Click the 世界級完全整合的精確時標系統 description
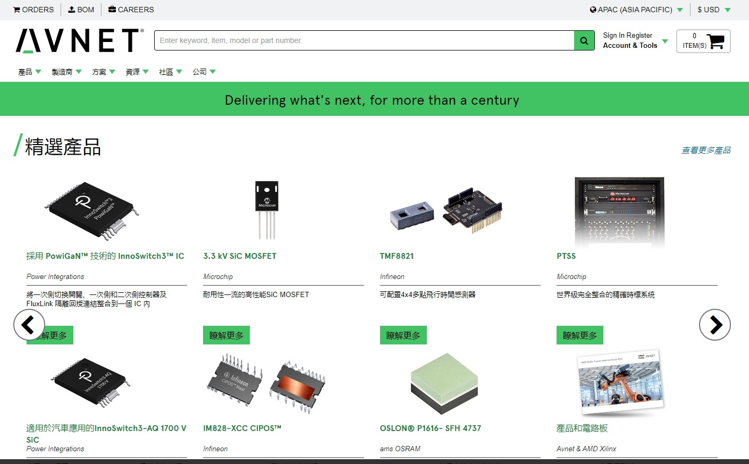This screenshot has height=464, width=749. tap(605, 294)
